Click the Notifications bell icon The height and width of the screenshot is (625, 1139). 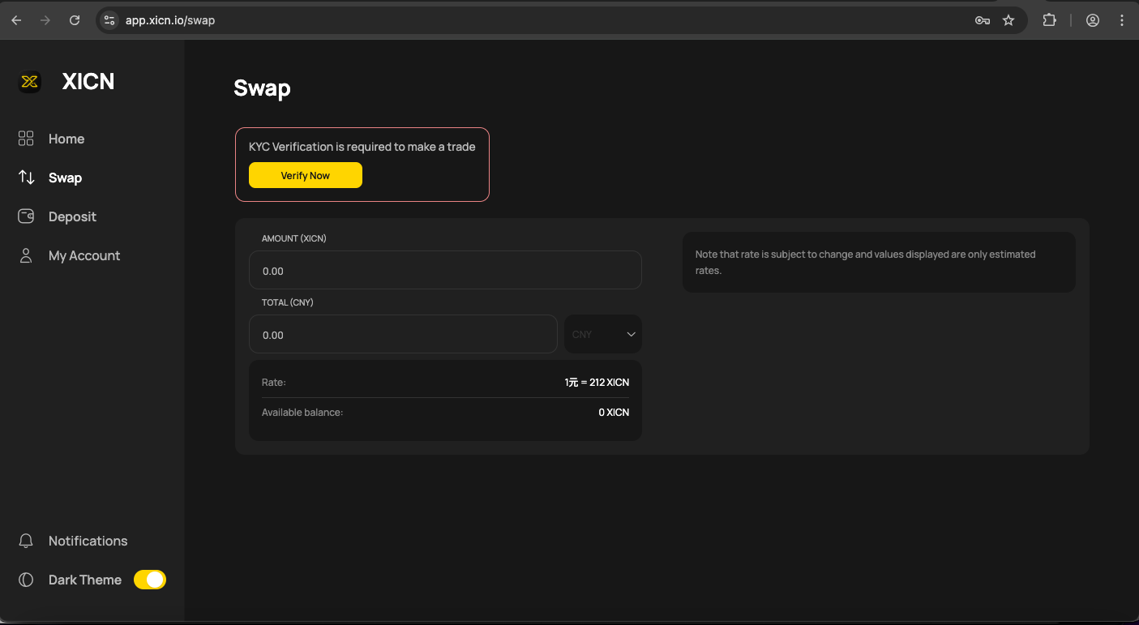[26, 541]
